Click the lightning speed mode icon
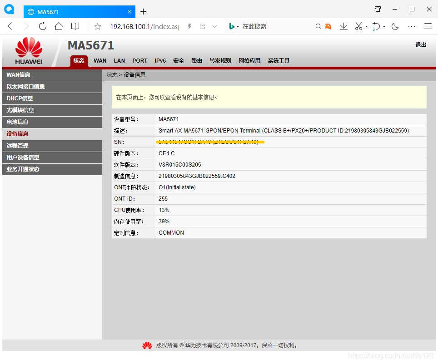Screen dimensions: 438x364 pyautogui.click(x=189, y=26)
